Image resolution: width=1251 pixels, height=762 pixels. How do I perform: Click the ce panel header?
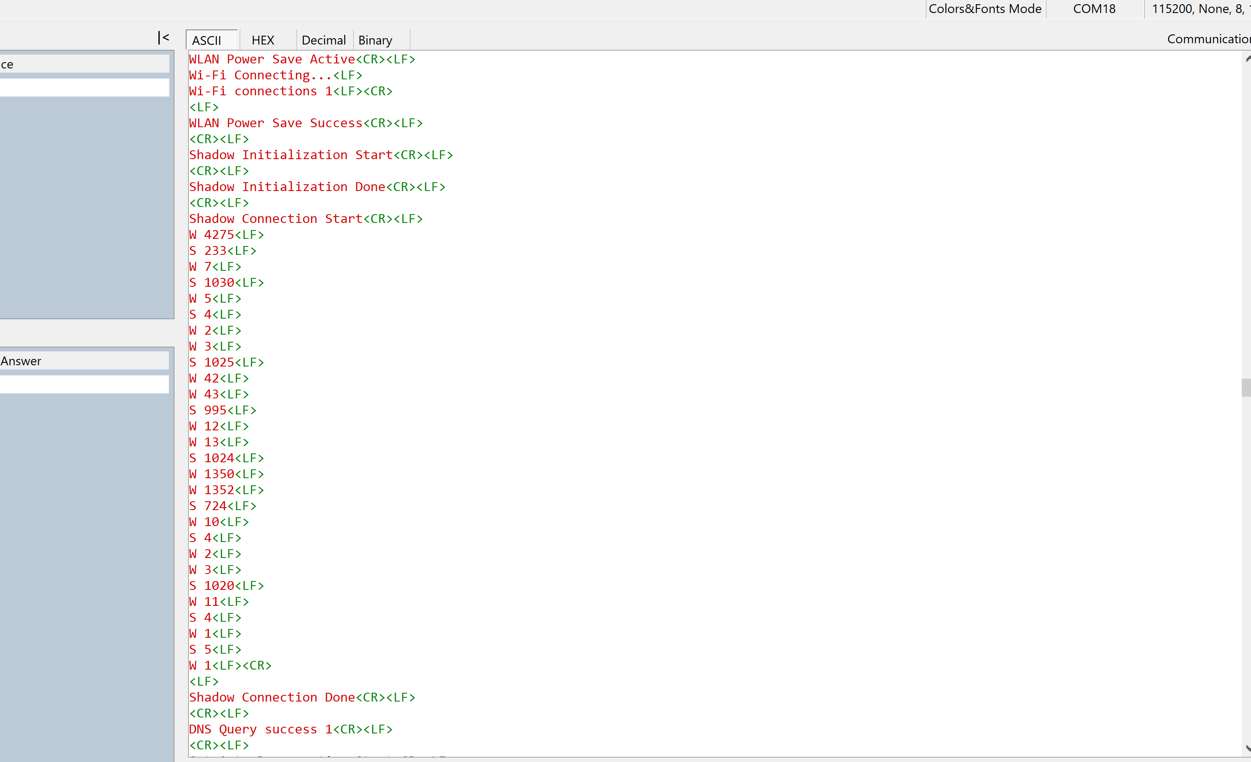(x=7, y=64)
